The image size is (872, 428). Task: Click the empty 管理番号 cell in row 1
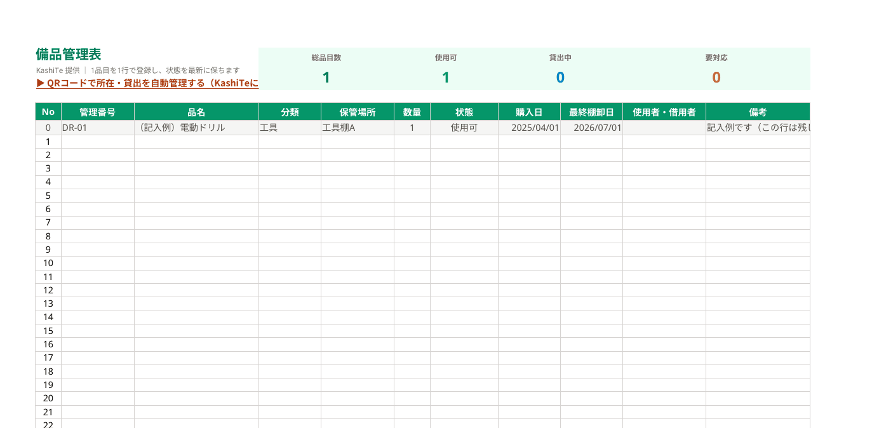click(x=98, y=142)
